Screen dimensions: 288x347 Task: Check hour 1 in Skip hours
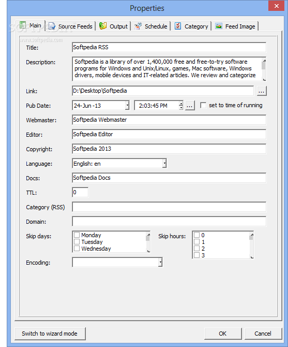(196, 242)
